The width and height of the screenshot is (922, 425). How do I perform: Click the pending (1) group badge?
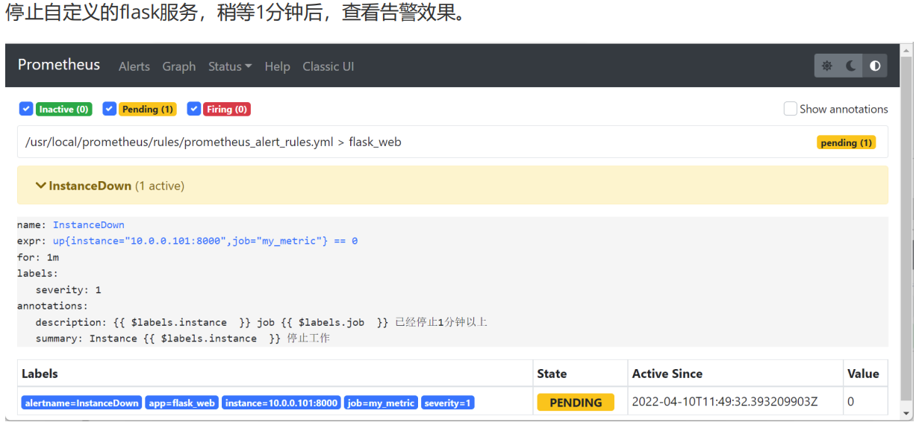[x=847, y=142]
